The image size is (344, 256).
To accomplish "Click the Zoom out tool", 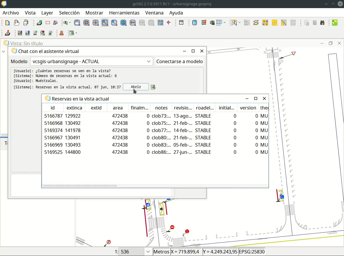I will click(x=114, y=23).
